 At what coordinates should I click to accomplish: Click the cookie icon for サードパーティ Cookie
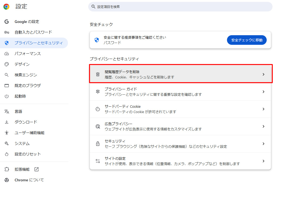coord(98,109)
